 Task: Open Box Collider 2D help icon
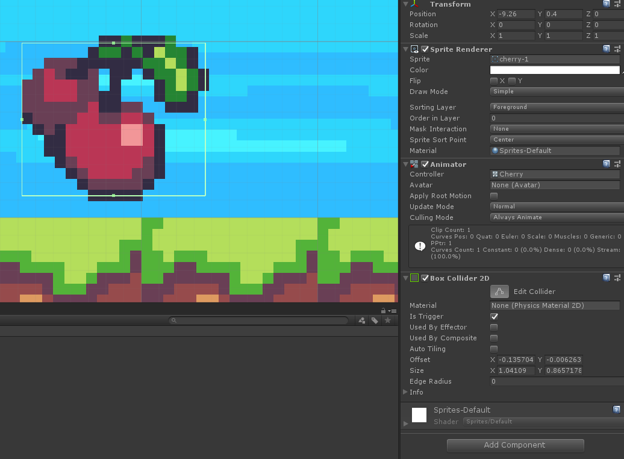606,278
